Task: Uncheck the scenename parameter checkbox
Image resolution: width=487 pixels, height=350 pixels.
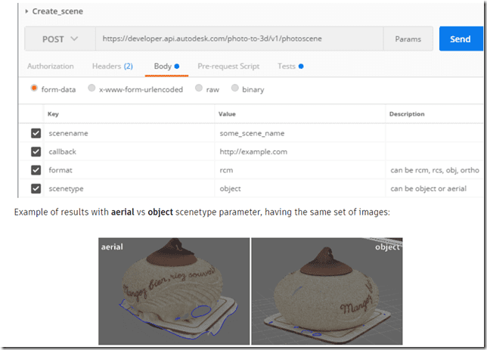Action: tap(36, 133)
